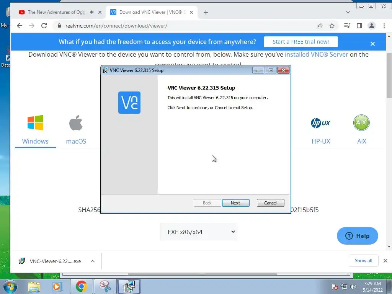This screenshot has height=294, width=392.
Task: Open the tab search chevron
Action: (x=348, y=12)
